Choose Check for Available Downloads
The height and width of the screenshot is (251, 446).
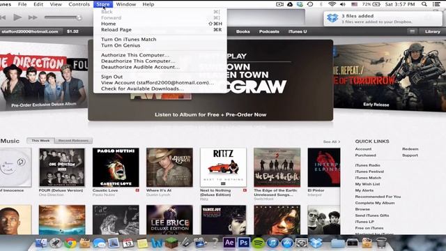click(160, 89)
